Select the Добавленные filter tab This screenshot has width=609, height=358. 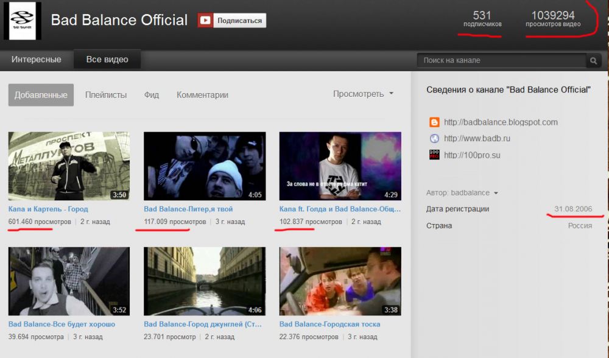(41, 95)
